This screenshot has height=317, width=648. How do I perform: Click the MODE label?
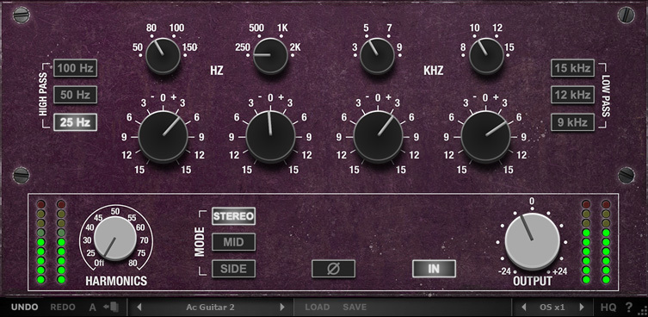pyautogui.click(x=200, y=242)
